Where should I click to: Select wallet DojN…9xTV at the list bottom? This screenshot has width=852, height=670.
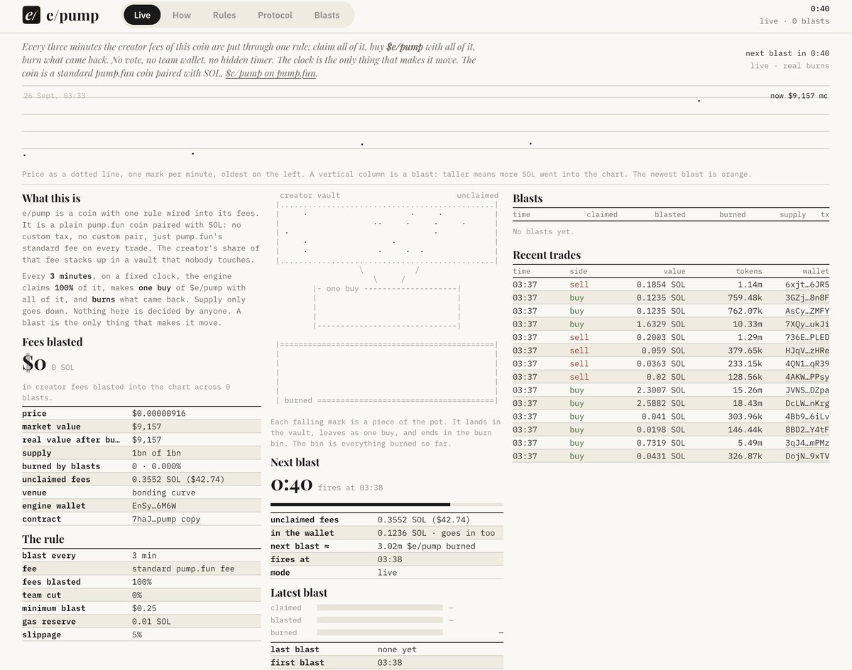[807, 456]
